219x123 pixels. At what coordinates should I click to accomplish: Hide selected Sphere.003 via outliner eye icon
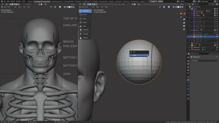tap(217, 37)
